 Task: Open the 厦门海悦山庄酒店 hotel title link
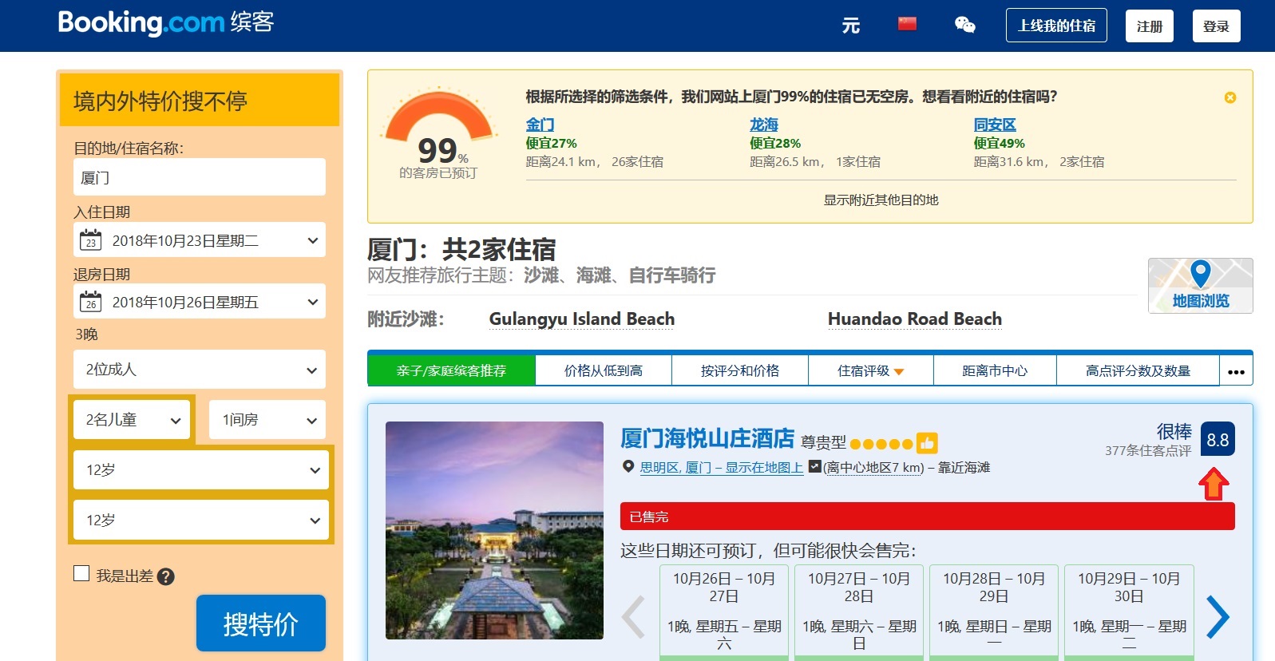pyautogui.click(x=707, y=438)
